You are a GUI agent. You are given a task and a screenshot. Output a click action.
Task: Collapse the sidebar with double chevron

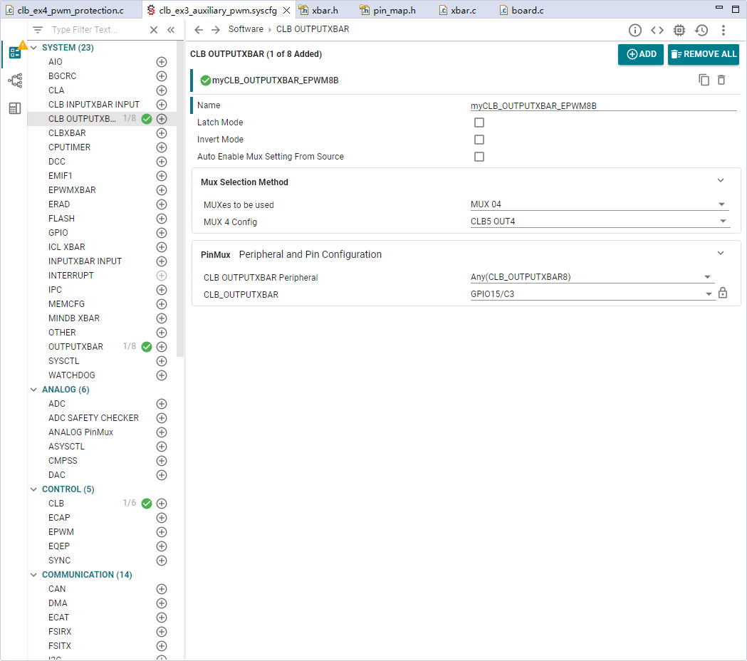click(x=171, y=30)
